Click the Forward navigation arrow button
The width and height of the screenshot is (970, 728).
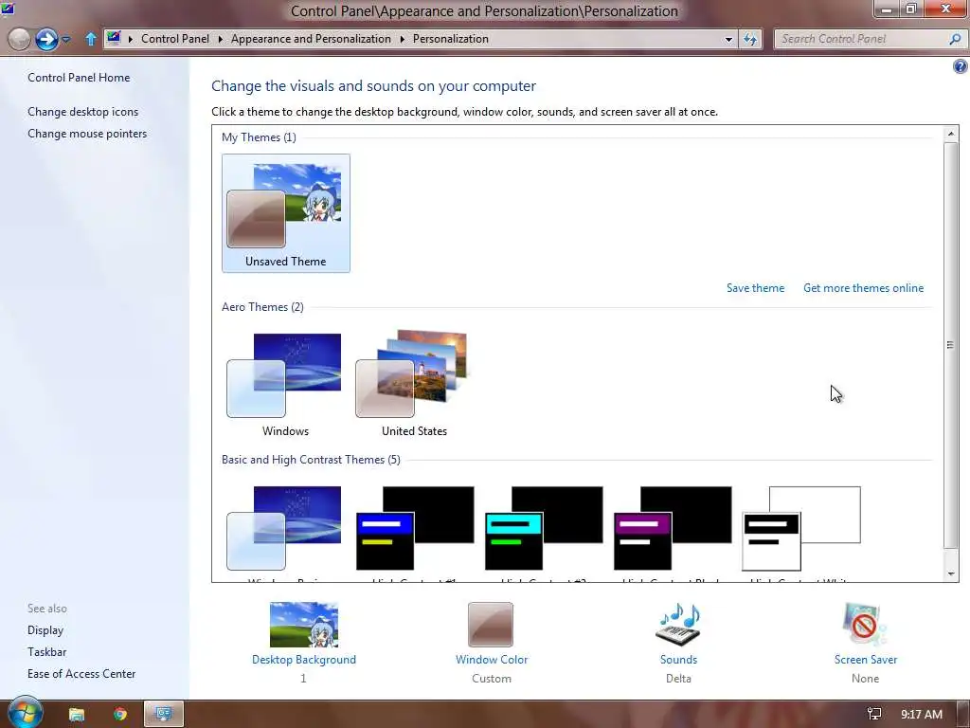46,39
